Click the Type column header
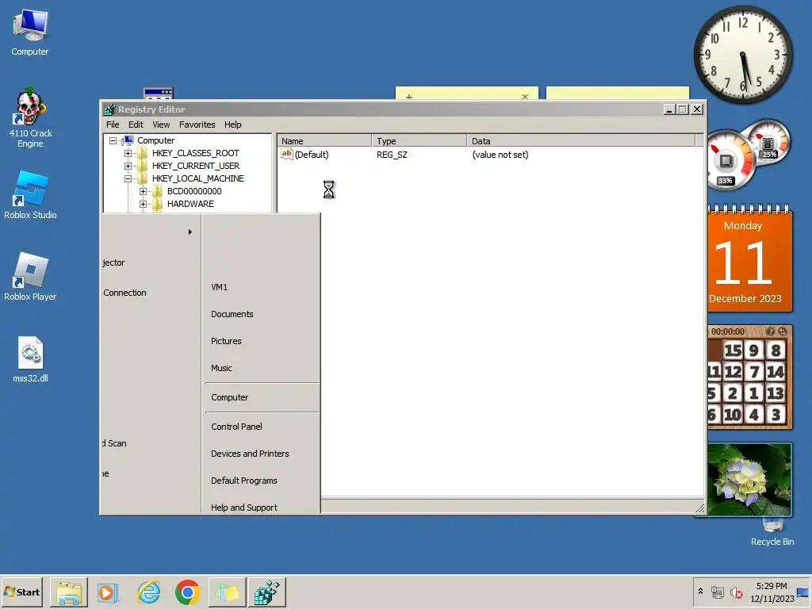Screen dimensions: 812x609 point(419,141)
